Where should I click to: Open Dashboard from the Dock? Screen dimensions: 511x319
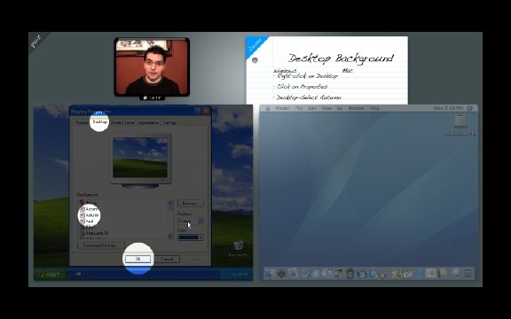click(281, 274)
